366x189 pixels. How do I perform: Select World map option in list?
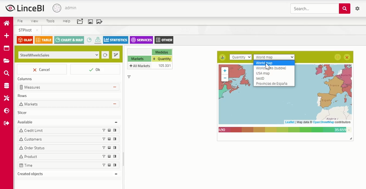coord(274,63)
